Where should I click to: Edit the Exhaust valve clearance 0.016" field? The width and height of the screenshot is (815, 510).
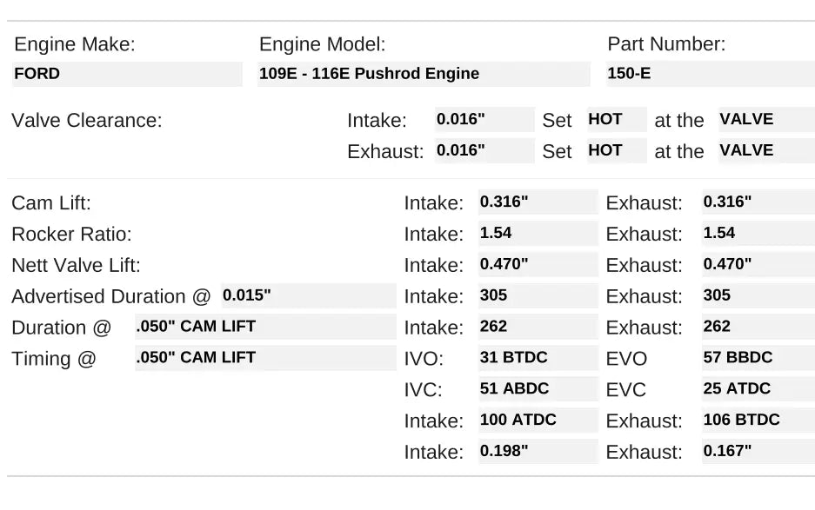coord(484,150)
